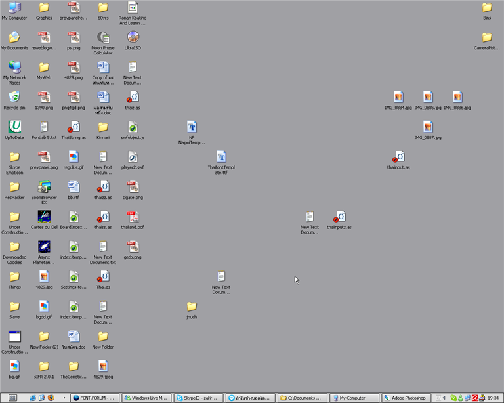
Task: Select the ThaifontTemplate.ttf font file
Action: coord(221,162)
